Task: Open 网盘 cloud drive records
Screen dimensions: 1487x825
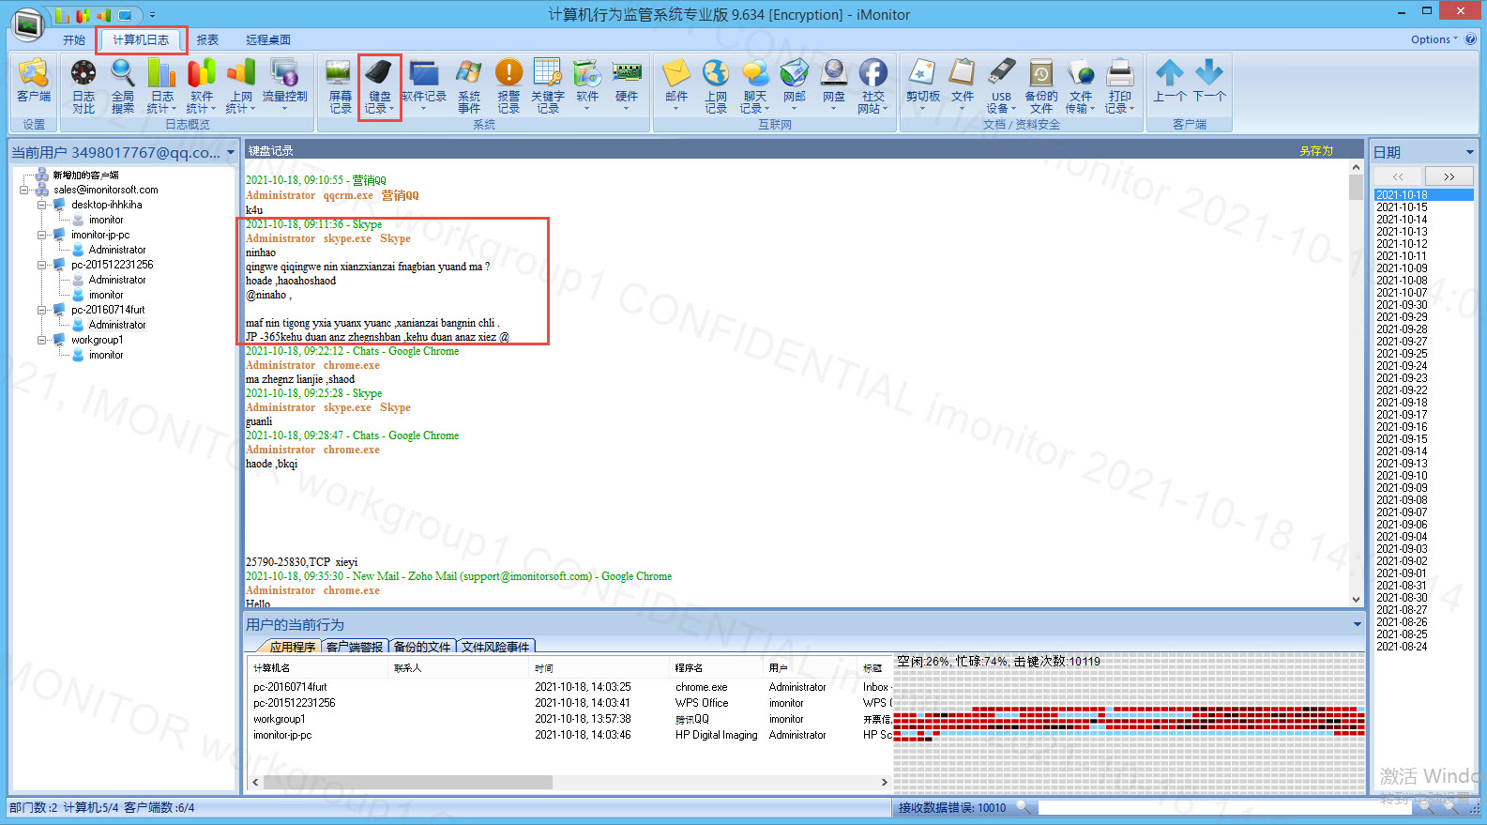Action: (834, 84)
